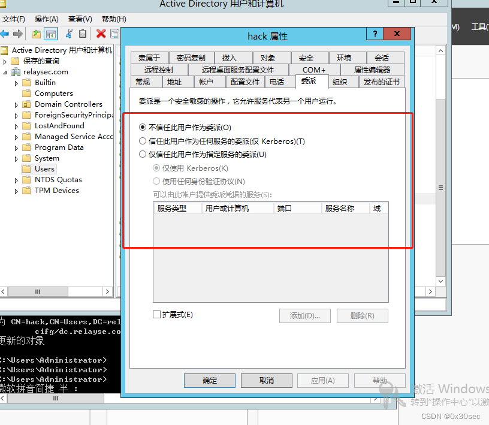The width and height of the screenshot is (489, 425).
Task: Click the relaysec.com domain icon
Action: tap(16, 72)
